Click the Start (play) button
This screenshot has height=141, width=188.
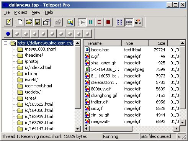[82, 22]
